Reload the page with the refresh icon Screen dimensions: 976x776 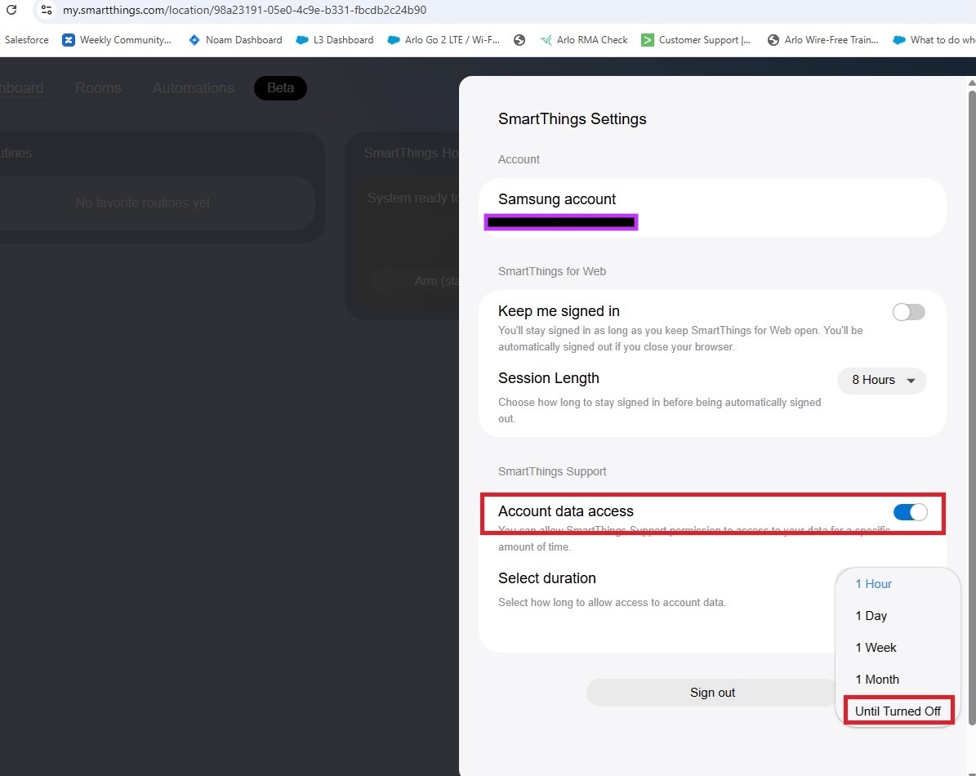(x=11, y=10)
